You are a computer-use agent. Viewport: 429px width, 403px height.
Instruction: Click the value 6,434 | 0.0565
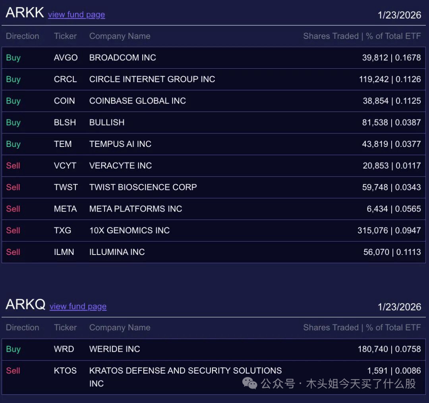[x=394, y=209]
